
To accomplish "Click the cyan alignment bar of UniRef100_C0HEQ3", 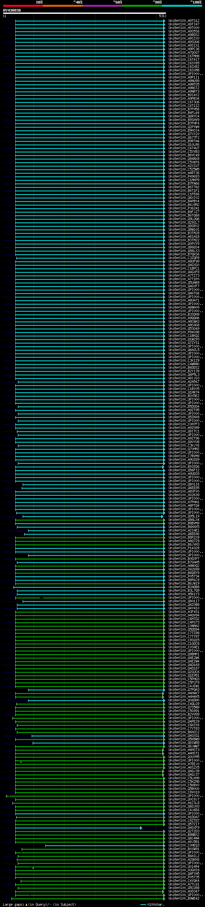I will [x=105, y=845].
